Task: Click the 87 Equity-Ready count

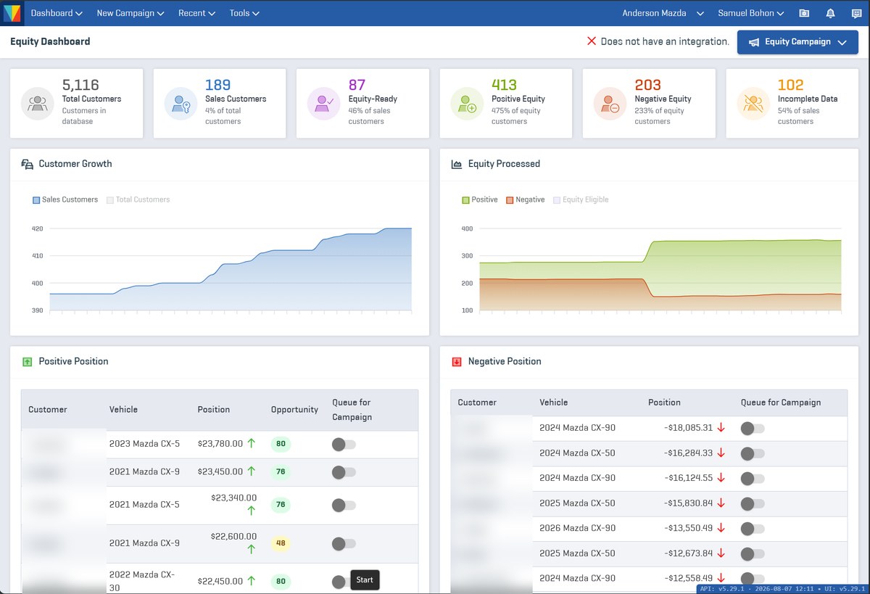Action: [x=357, y=85]
